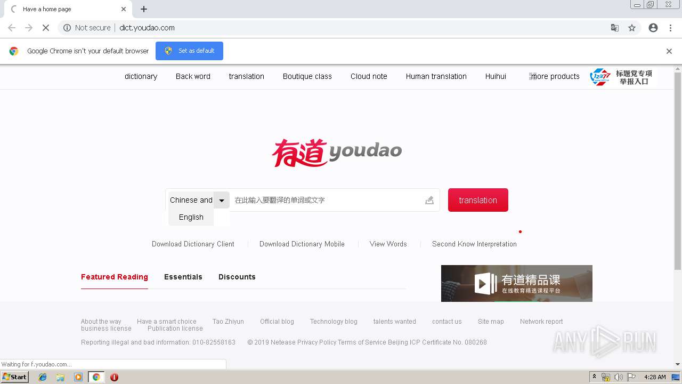View site info via Not secure icon
Viewport: 682px width, 384px height.
point(67,28)
